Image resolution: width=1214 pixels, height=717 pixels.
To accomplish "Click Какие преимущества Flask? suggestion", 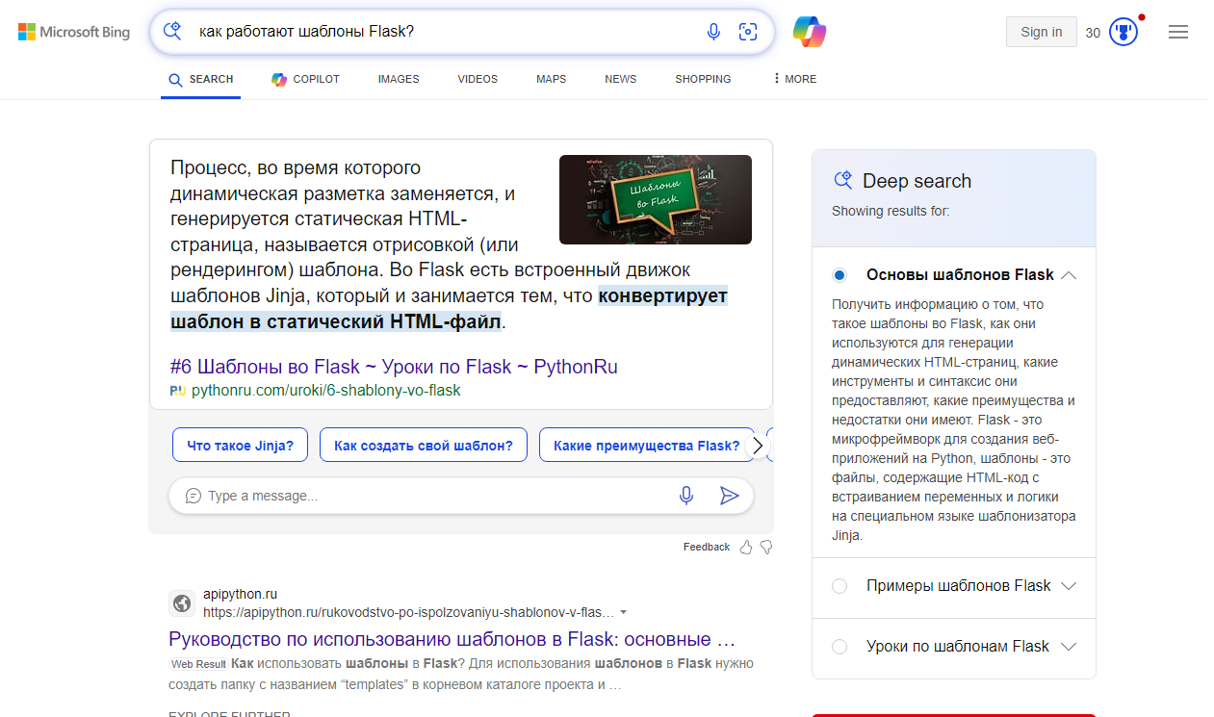I will (647, 446).
